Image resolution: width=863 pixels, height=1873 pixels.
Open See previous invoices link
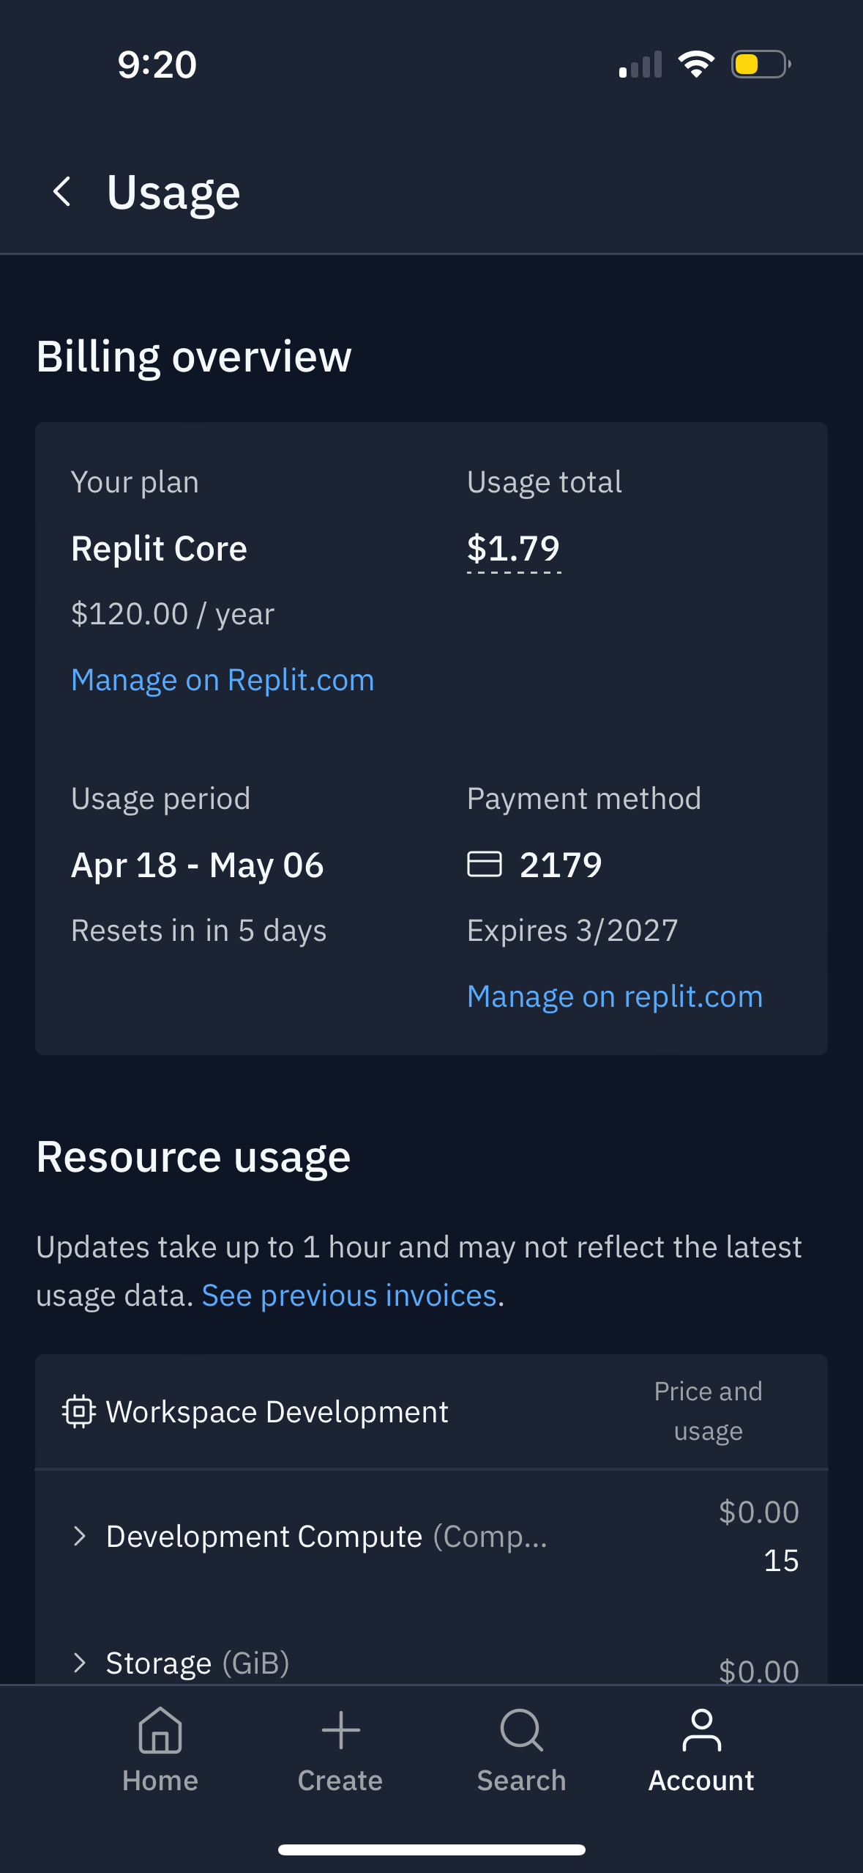coord(351,1296)
